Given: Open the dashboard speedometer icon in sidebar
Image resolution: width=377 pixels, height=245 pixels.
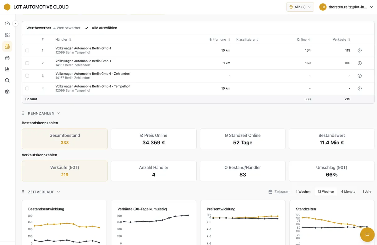Looking at the screenshot, I should click(7, 24).
